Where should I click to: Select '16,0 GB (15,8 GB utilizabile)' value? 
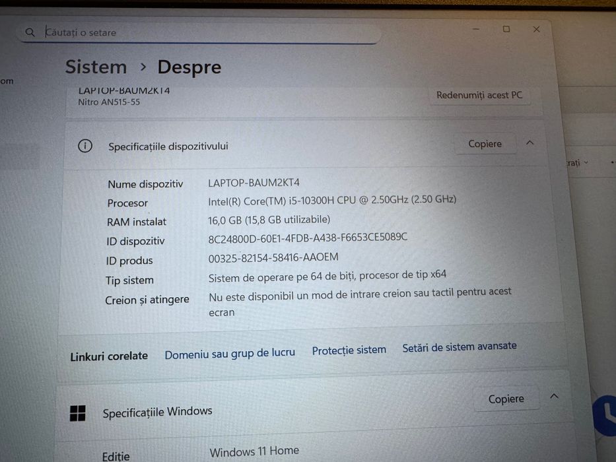point(269,220)
